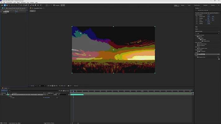Toggle the Snapping checkbox
Viewport: 221px width, 124px height.
pyautogui.click(x=54, y=5)
